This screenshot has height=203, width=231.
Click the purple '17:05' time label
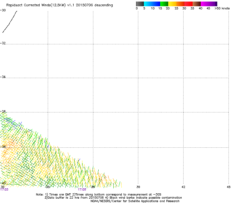[x=4, y=190]
